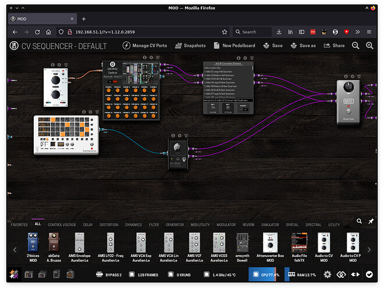Click the MOD logo icon beside pedalboard title
The width and height of the screenshot is (384, 290).
coord(14,45)
